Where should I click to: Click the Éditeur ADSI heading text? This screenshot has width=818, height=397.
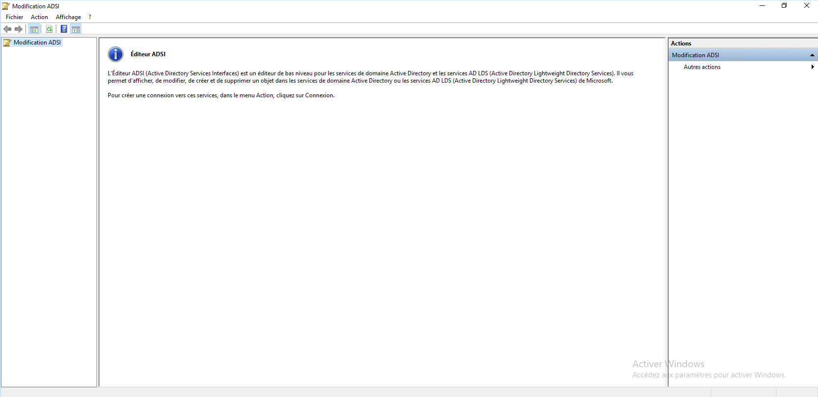[x=148, y=54]
